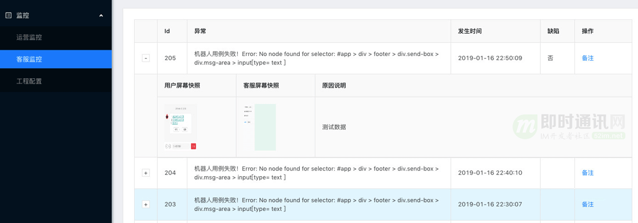
Task: Expand row 204 with the plus icon
Action: (x=146, y=173)
